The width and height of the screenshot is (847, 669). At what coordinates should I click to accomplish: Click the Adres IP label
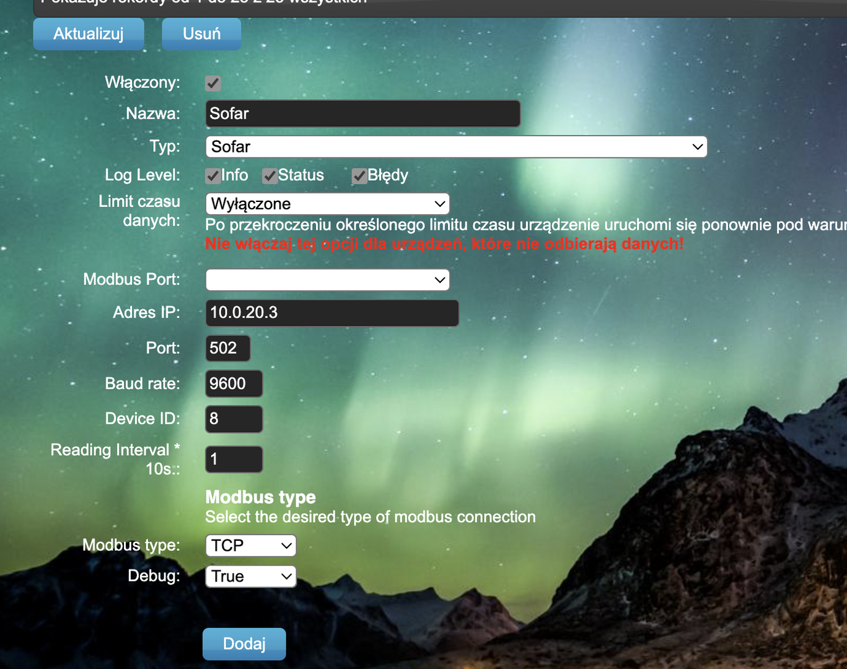146,312
